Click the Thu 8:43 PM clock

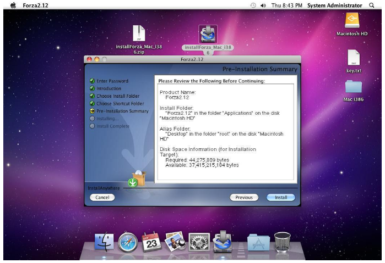[286, 5]
